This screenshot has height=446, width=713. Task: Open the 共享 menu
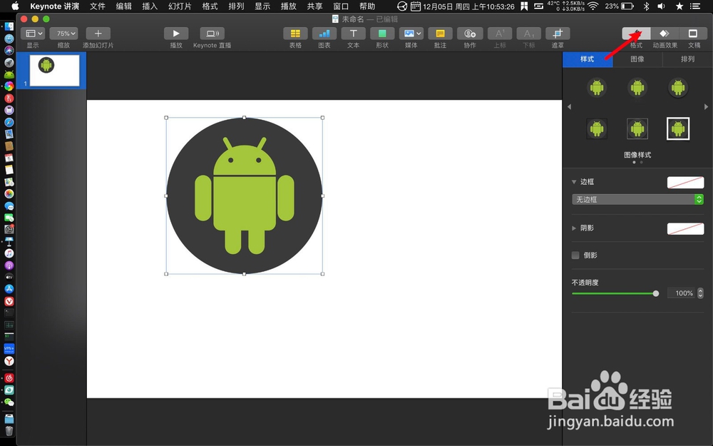click(x=314, y=6)
